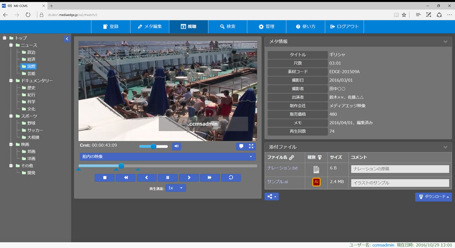
Task: Jump to the third chapter marker
Action: pyautogui.click(x=138, y=169)
